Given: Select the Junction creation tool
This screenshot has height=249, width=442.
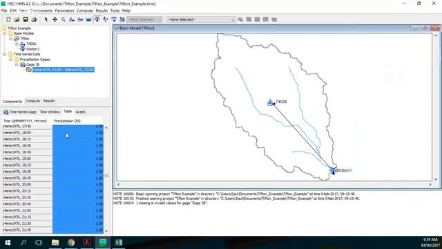Looking at the screenshot, I should point(97,19).
